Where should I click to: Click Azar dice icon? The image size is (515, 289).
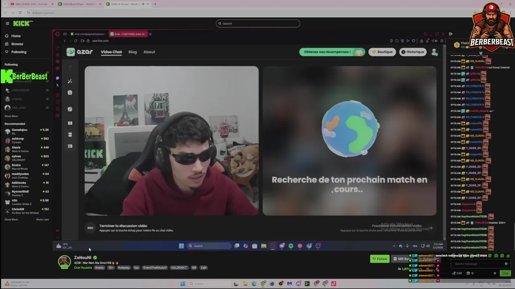click(x=70, y=109)
